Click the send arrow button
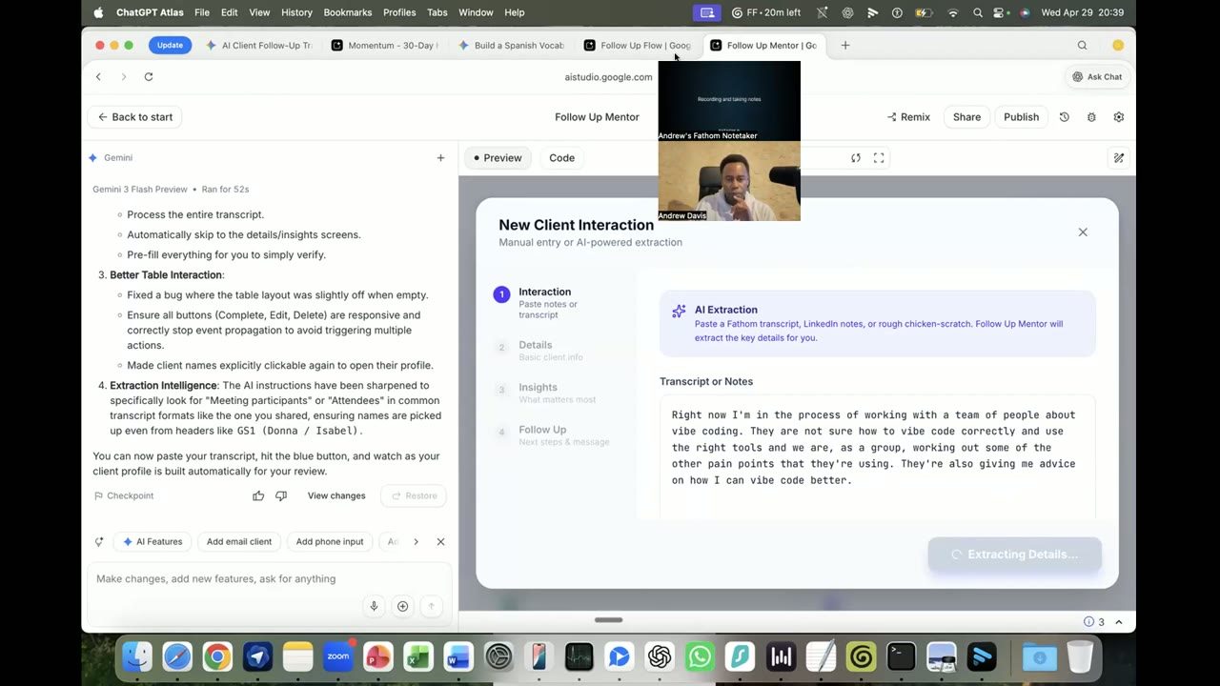1220x686 pixels. (x=431, y=606)
